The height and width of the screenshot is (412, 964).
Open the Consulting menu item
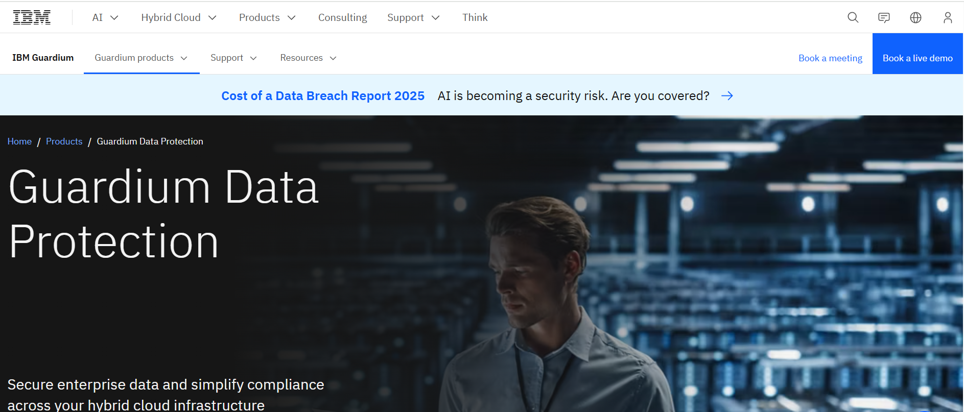(342, 17)
